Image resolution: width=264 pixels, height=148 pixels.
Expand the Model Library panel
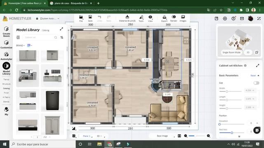tap(61, 29)
